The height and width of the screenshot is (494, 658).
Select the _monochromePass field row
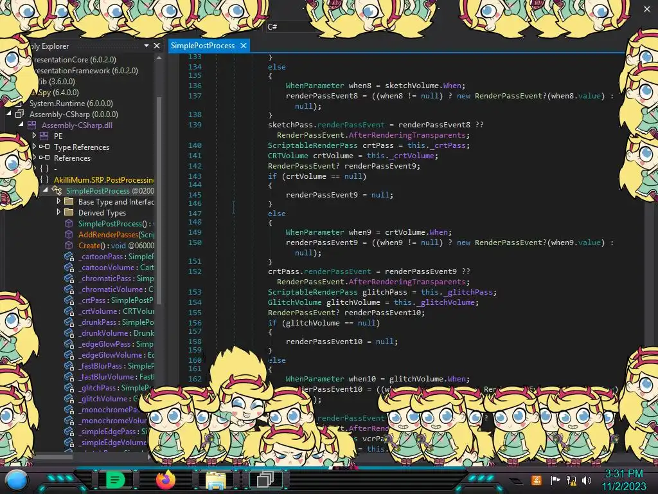tap(109, 410)
